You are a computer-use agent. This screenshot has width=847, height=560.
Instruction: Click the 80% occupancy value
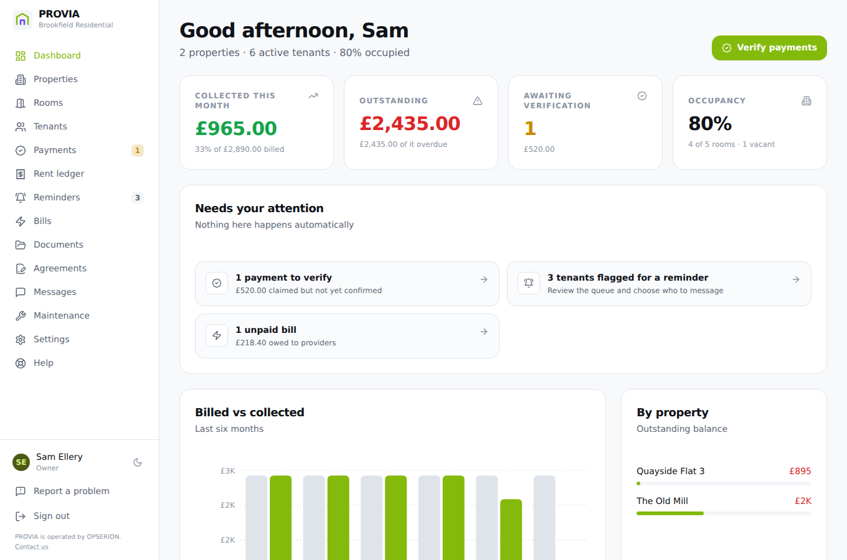pos(710,124)
